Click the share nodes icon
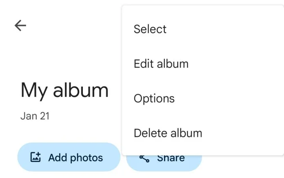The image size is (284, 178). tap(144, 159)
